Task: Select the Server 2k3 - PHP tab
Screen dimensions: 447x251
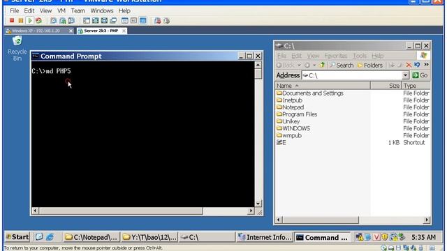Action: 101,31
